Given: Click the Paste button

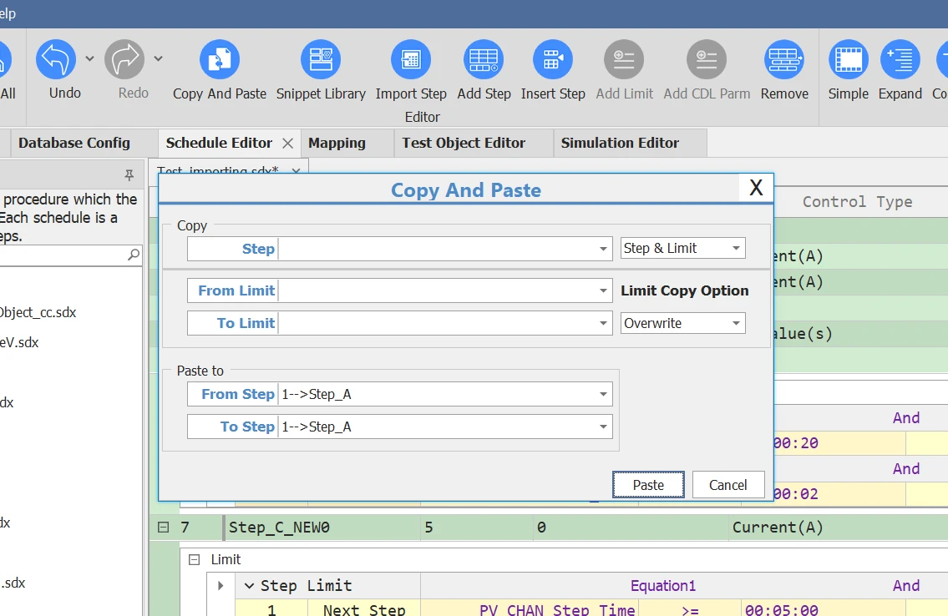Looking at the screenshot, I should 648,485.
